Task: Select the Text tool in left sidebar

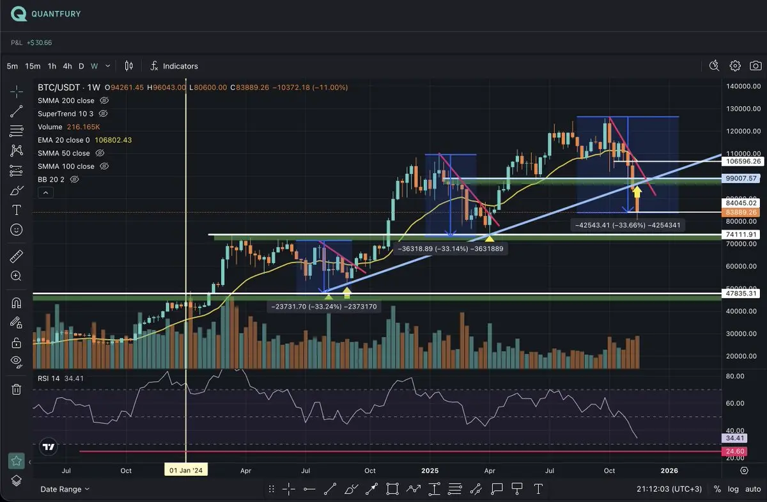Action: point(17,210)
